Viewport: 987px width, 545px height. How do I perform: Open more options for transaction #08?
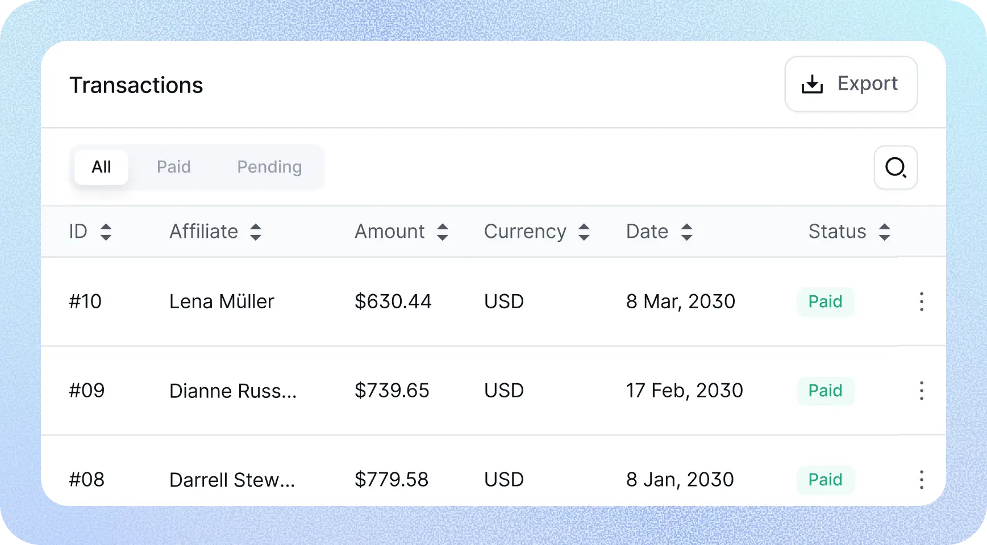(x=921, y=480)
